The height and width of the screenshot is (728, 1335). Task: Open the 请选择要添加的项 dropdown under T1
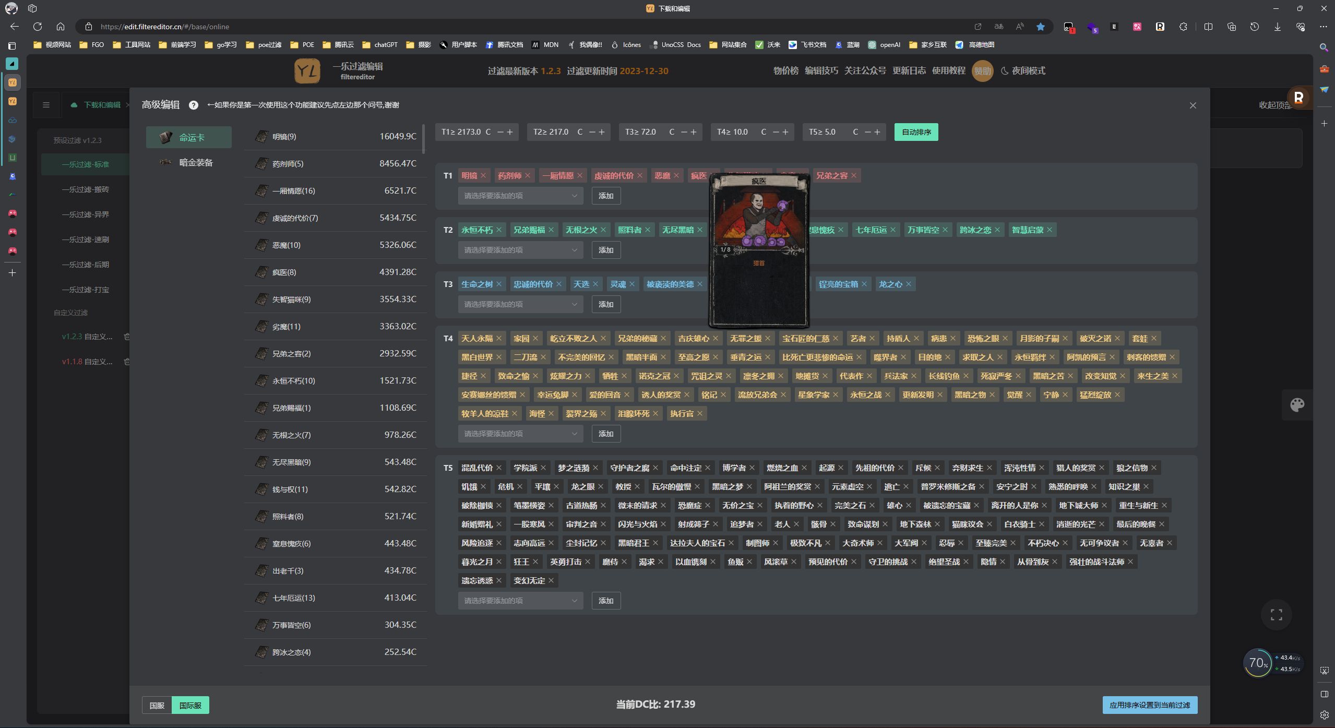point(520,195)
